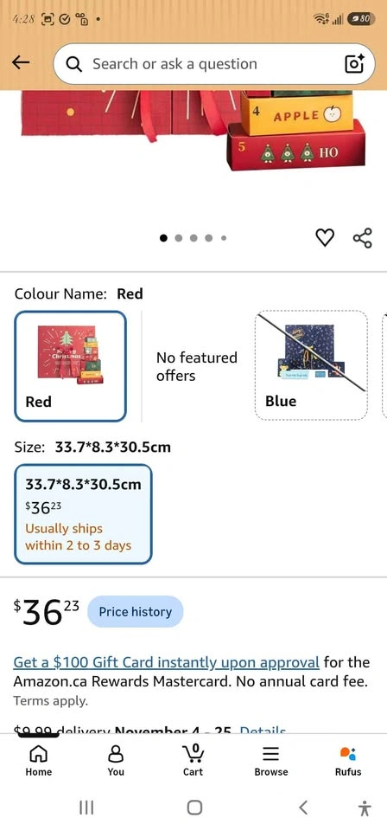Open Rufus assistant icon
Screen dimensions: 387x831
coord(348,759)
